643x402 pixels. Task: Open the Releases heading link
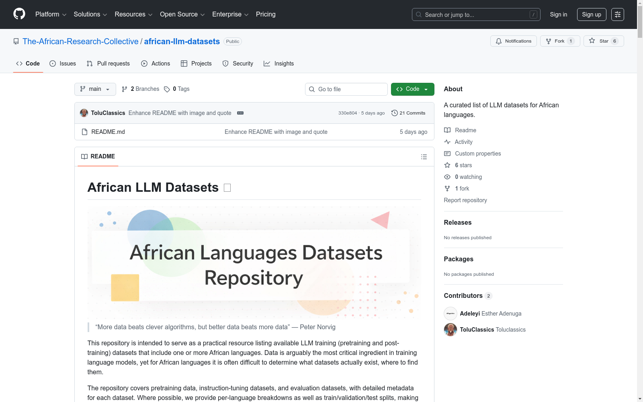click(x=458, y=222)
